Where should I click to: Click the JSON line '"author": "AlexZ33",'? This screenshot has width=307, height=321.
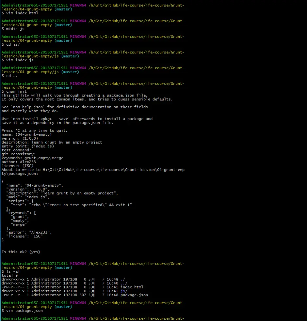coord(29,232)
